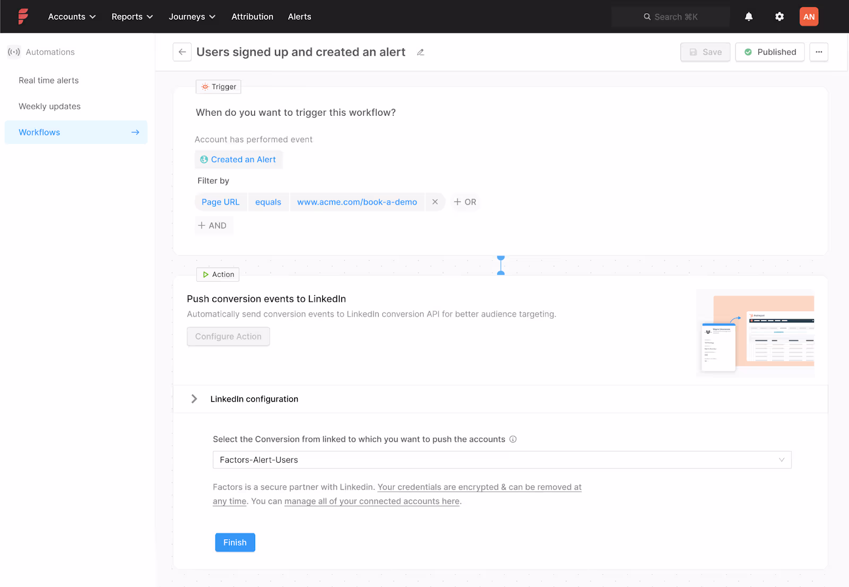849x587 pixels.
Task: Expand the LinkedIn configuration section
Action: click(x=194, y=399)
